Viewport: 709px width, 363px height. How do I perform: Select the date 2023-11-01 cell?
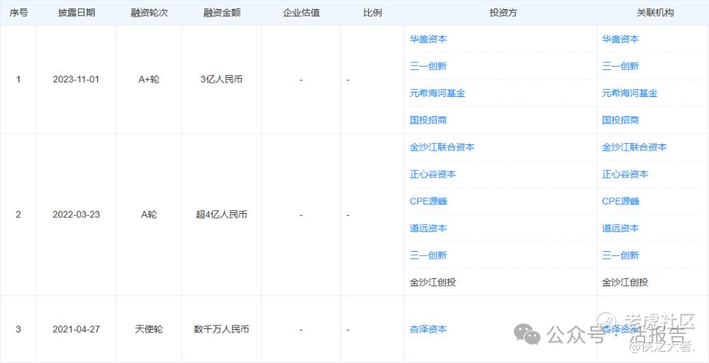76,79
